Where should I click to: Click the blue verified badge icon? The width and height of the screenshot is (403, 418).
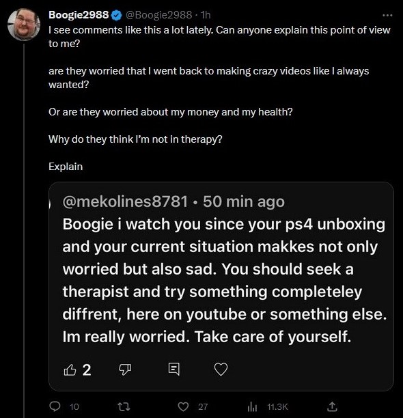116,15
